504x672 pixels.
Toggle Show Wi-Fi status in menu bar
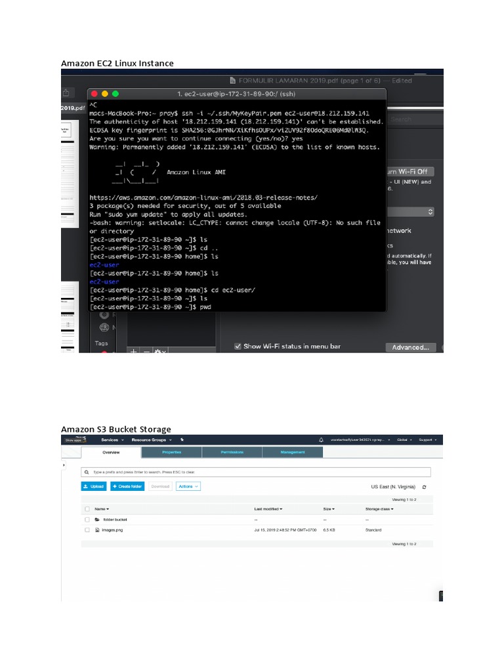coord(238,346)
